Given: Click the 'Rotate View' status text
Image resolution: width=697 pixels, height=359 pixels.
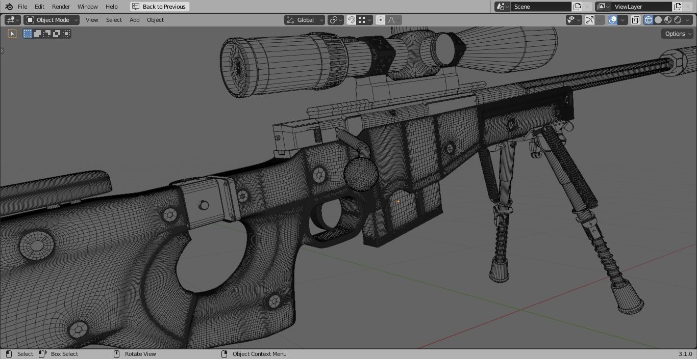Looking at the screenshot, I should point(140,354).
